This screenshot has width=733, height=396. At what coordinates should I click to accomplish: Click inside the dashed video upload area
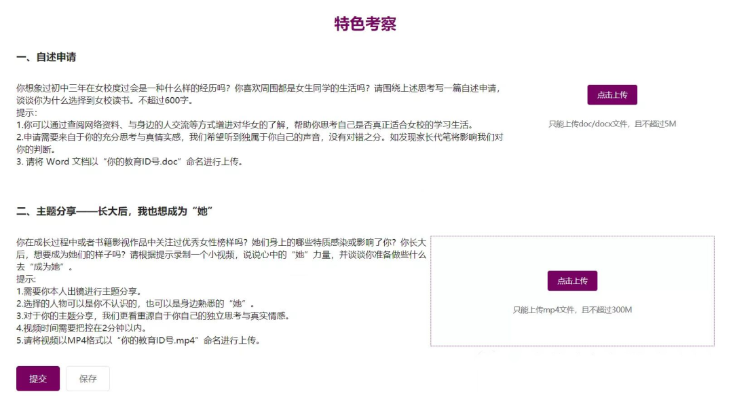572,327
